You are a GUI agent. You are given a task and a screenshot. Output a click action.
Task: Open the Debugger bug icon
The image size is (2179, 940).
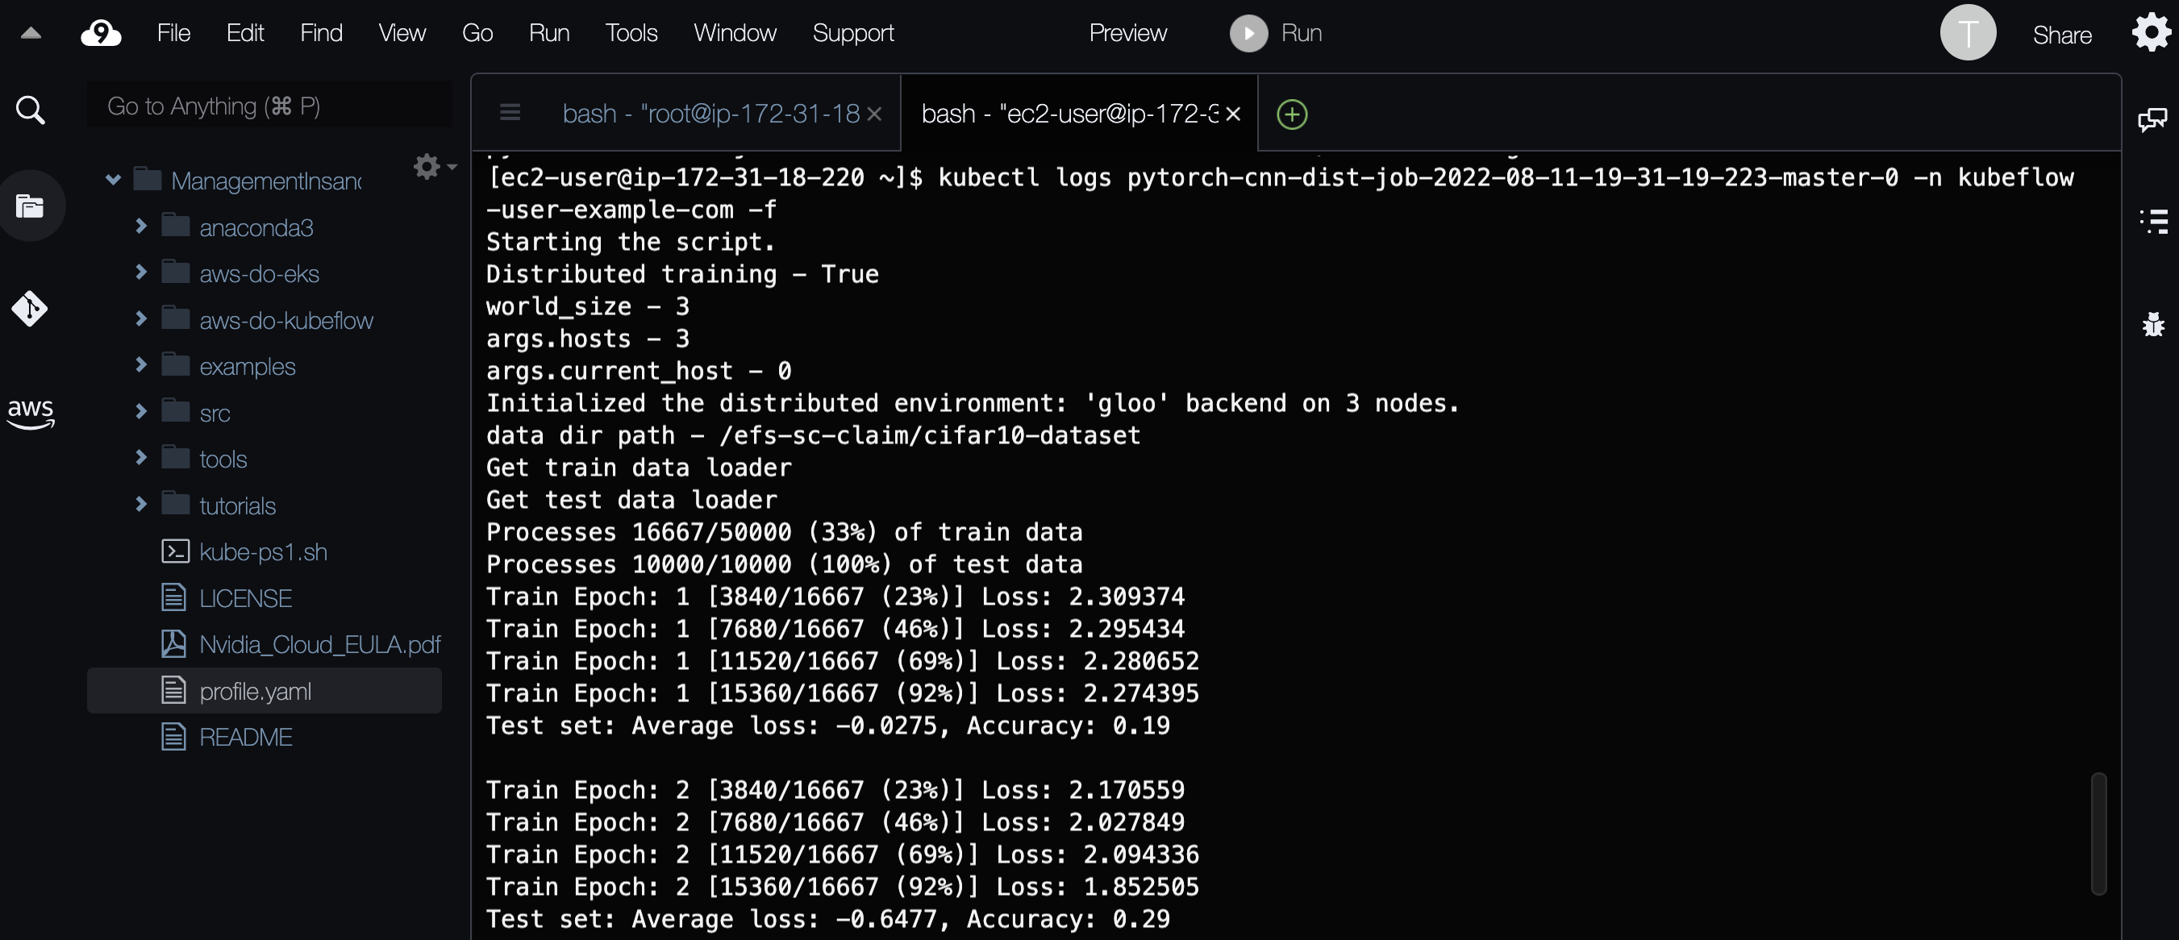[2154, 325]
